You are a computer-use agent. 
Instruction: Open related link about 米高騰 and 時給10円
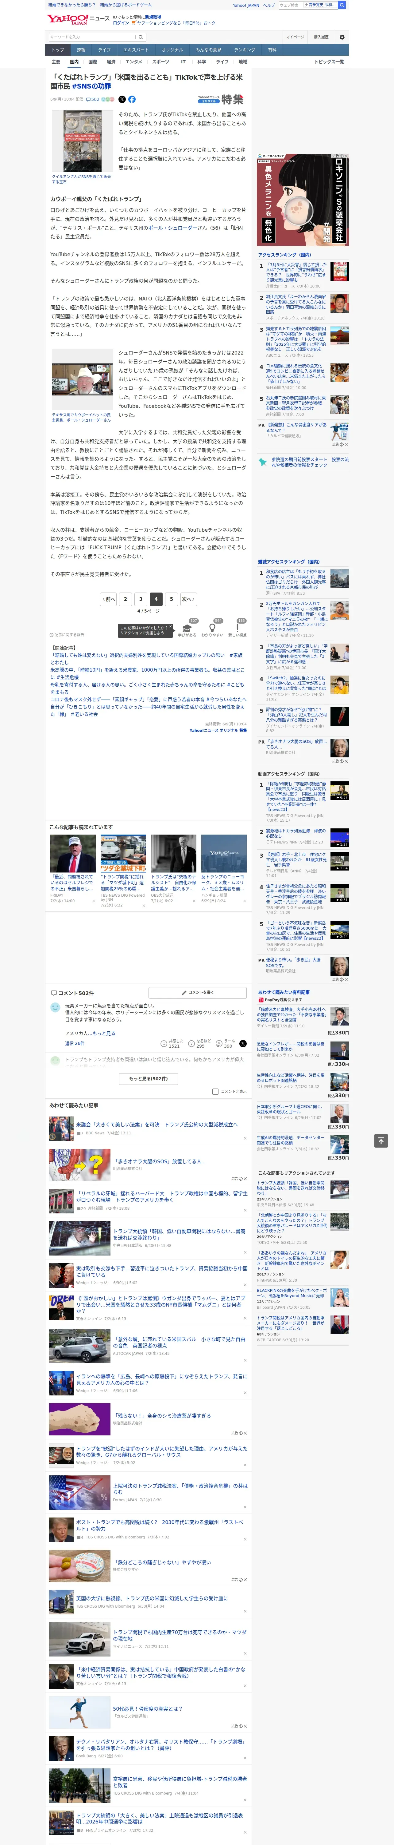[x=147, y=673]
